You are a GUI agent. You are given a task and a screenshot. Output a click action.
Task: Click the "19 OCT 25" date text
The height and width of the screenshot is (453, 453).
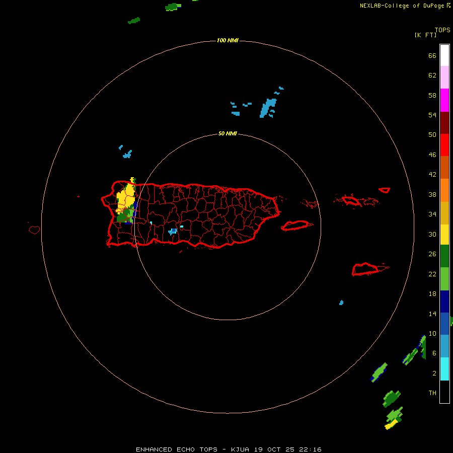(x=274, y=449)
